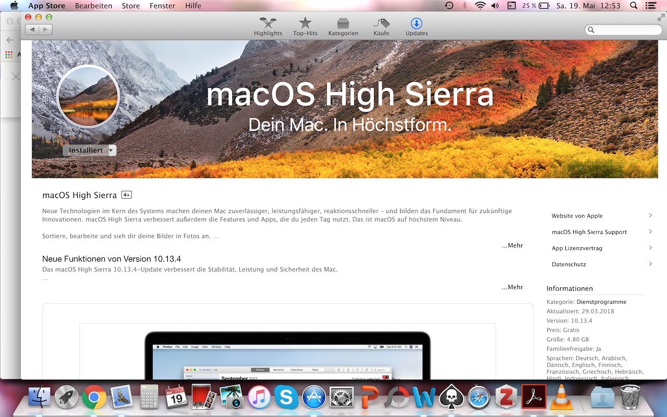Image resolution: width=667 pixels, height=417 pixels.
Task: Click the 'Preis: Gratis' line
Action: tap(563, 330)
